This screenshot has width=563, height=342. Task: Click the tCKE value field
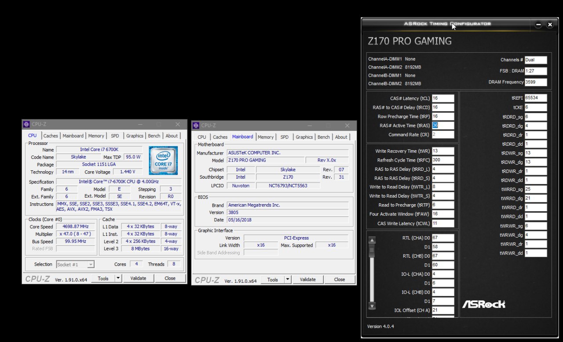[536, 107]
